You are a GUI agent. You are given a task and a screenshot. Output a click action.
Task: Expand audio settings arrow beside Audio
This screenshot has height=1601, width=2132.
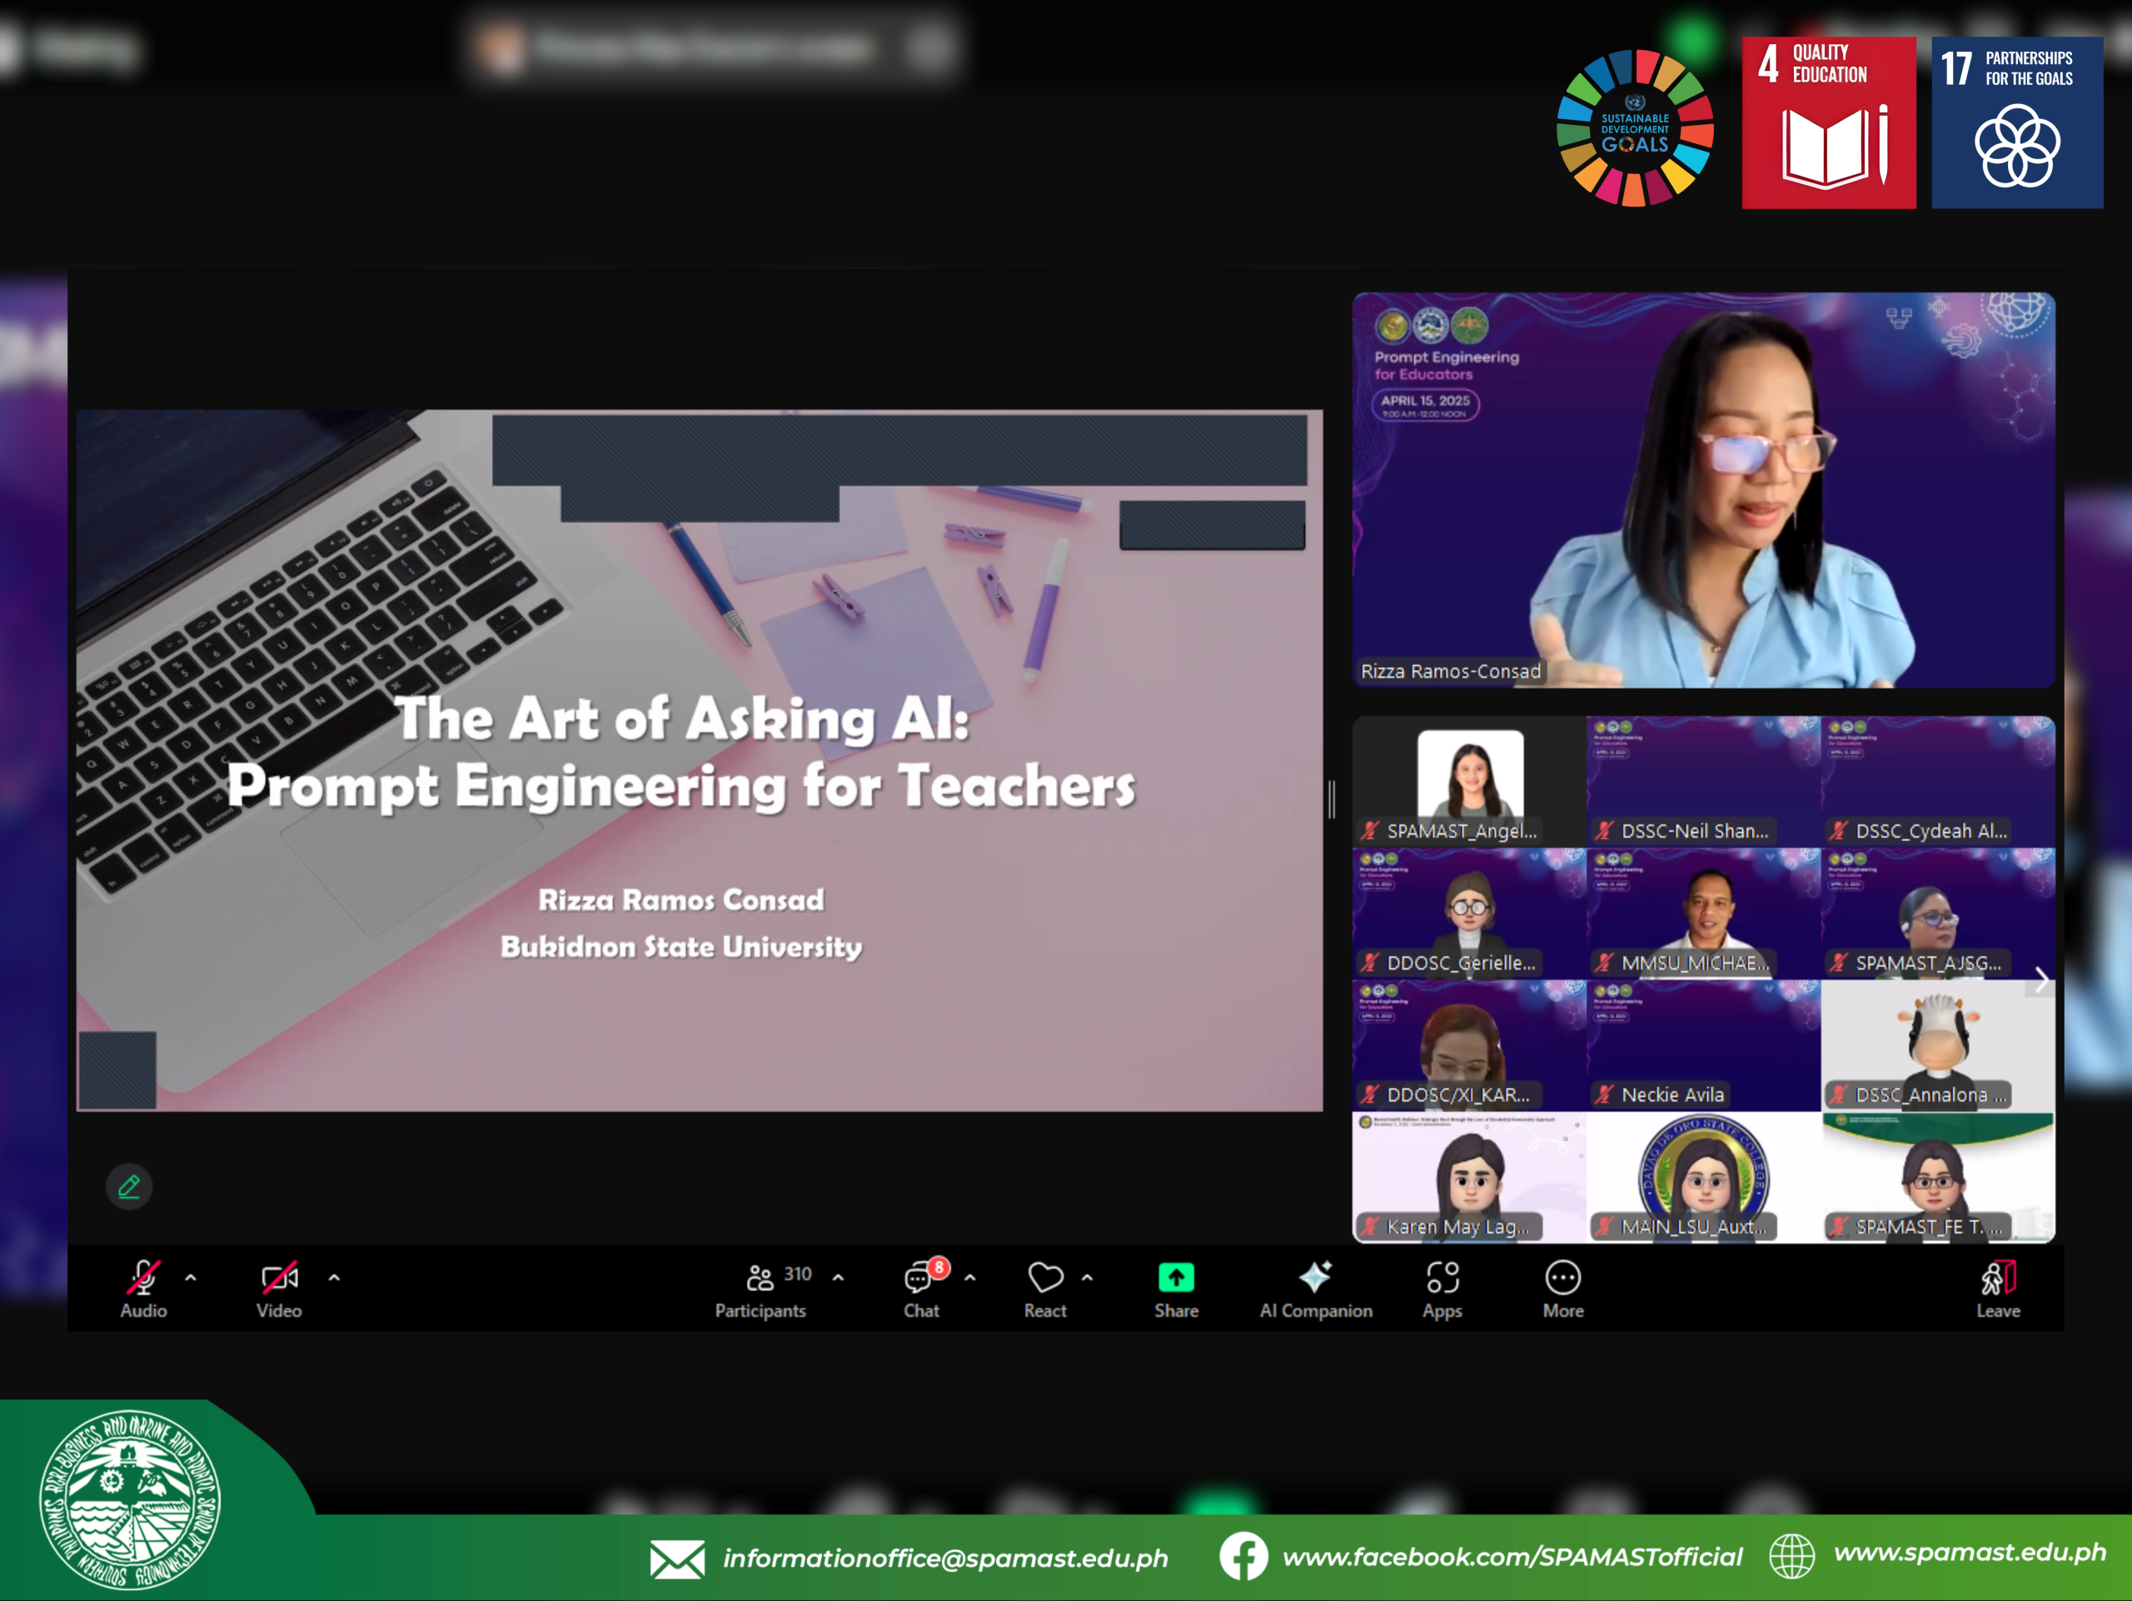coord(191,1277)
